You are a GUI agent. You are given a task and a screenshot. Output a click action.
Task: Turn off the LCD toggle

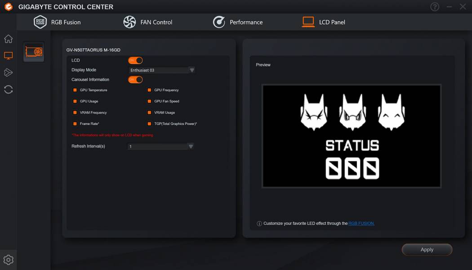pos(135,60)
